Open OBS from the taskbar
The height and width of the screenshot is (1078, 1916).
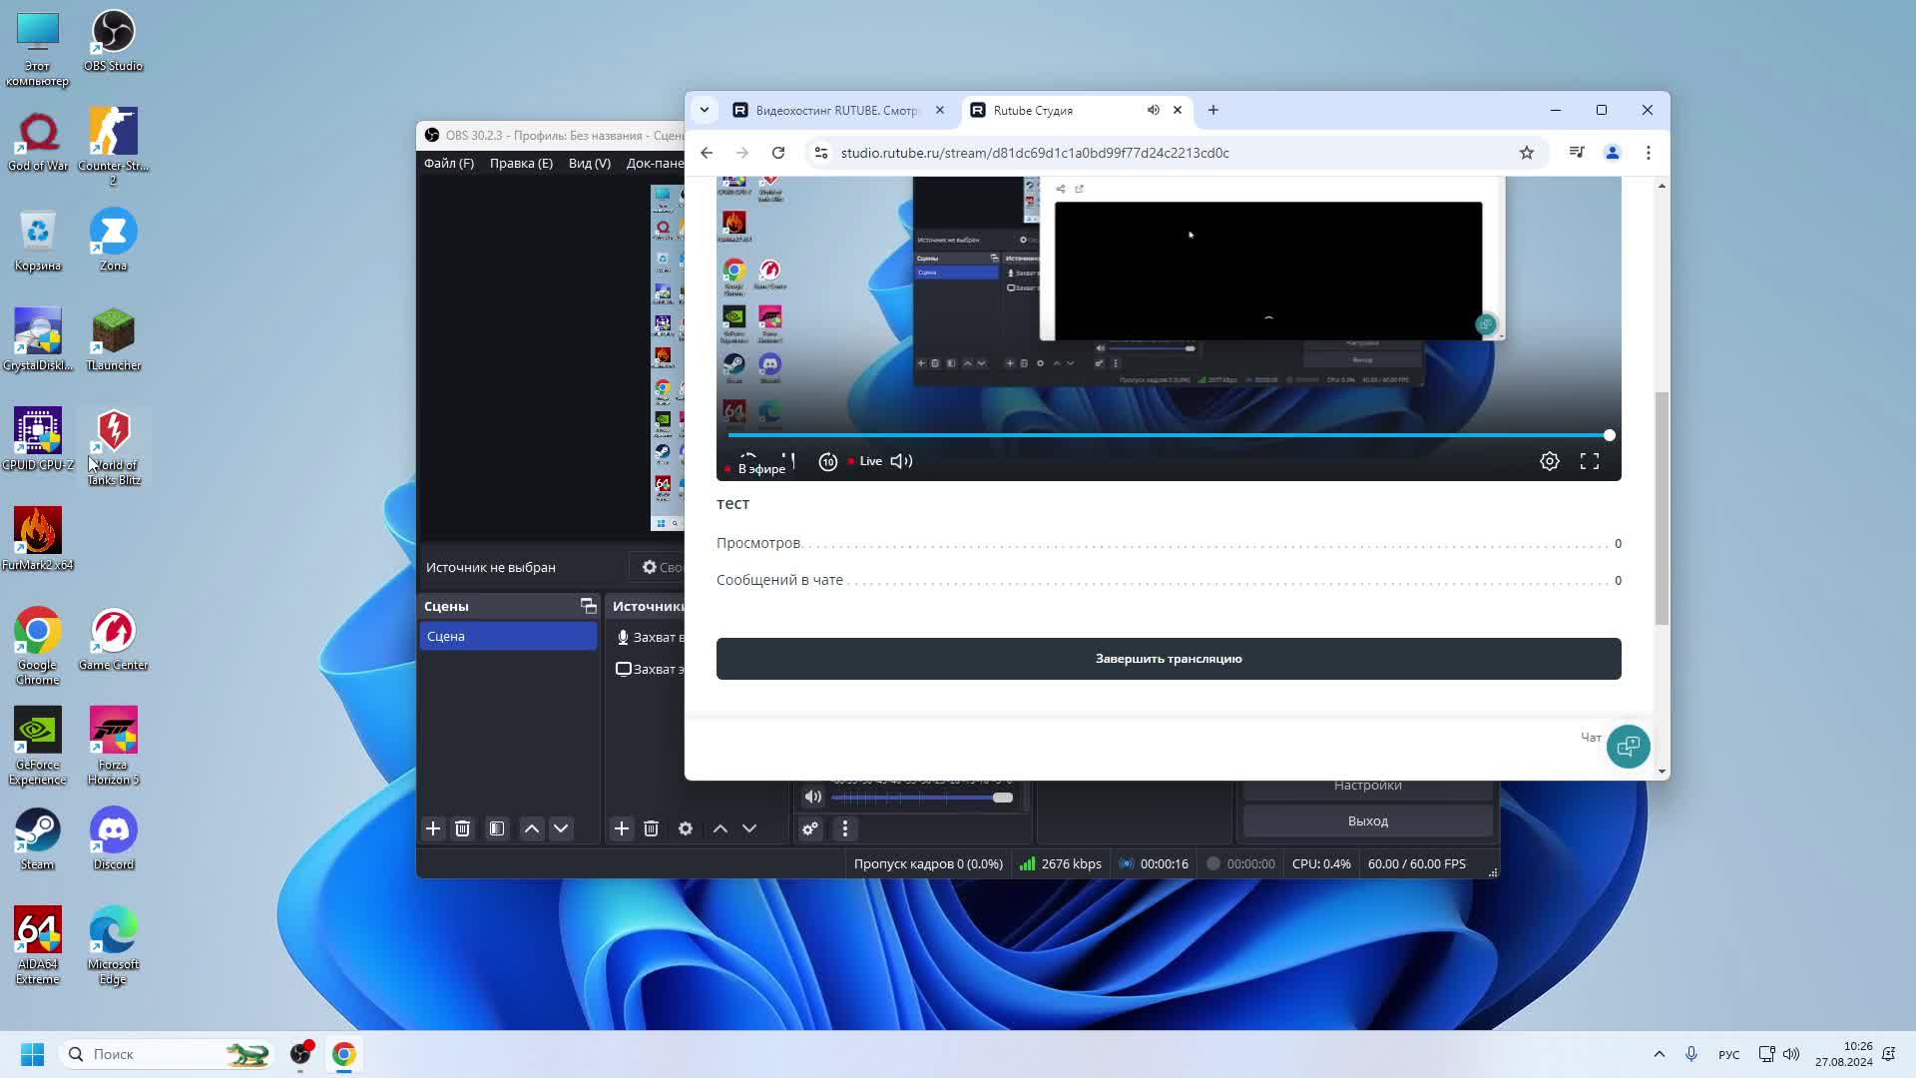(x=301, y=1054)
